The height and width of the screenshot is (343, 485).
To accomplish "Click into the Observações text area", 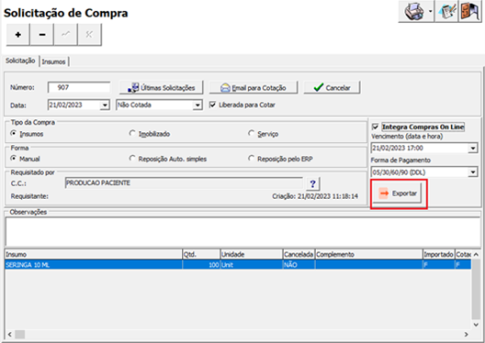I will coord(242,231).
